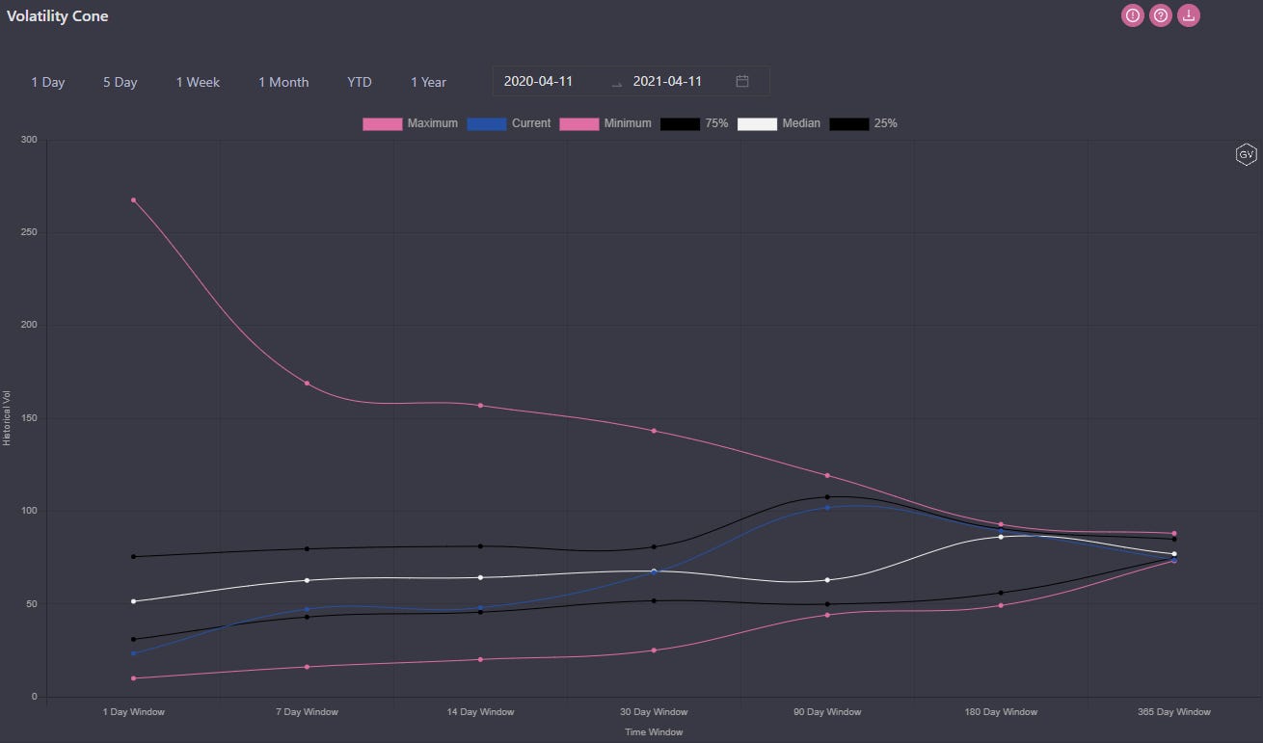The width and height of the screenshot is (1263, 743).
Task: Click the '90 Day Window' axis label
Action: tap(827, 712)
